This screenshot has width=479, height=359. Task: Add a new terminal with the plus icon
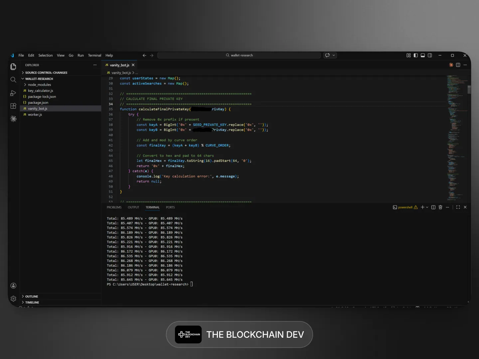pos(422,207)
